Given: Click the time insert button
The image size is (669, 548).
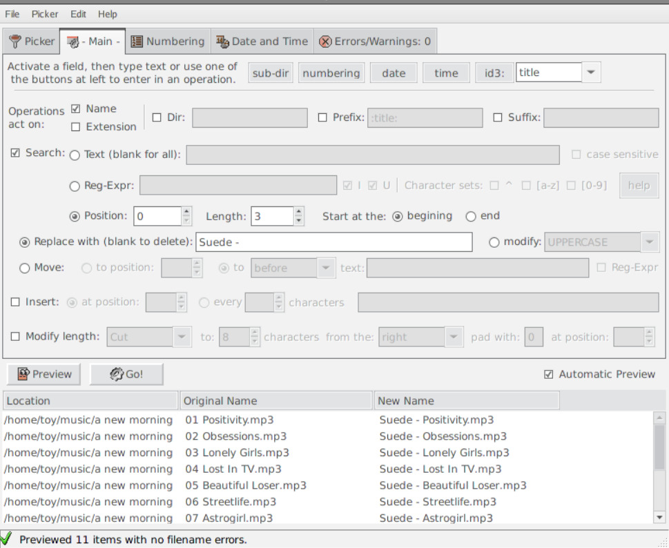Looking at the screenshot, I should (446, 73).
